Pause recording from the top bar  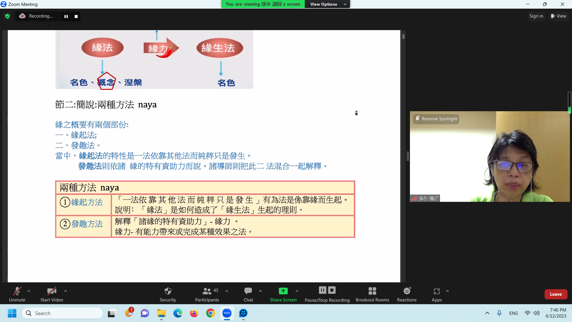(66, 16)
